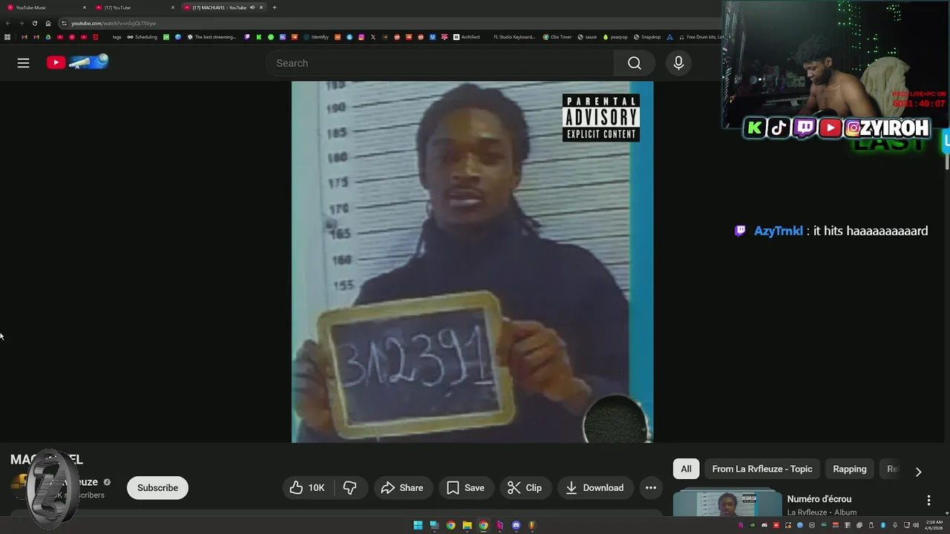Open the sauce bookmark
The height and width of the screenshot is (534, 950).
(x=586, y=37)
